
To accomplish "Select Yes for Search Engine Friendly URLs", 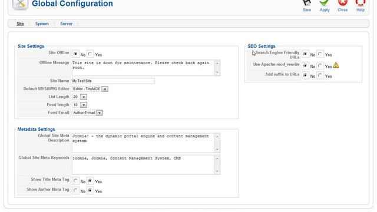I will 320,54.
